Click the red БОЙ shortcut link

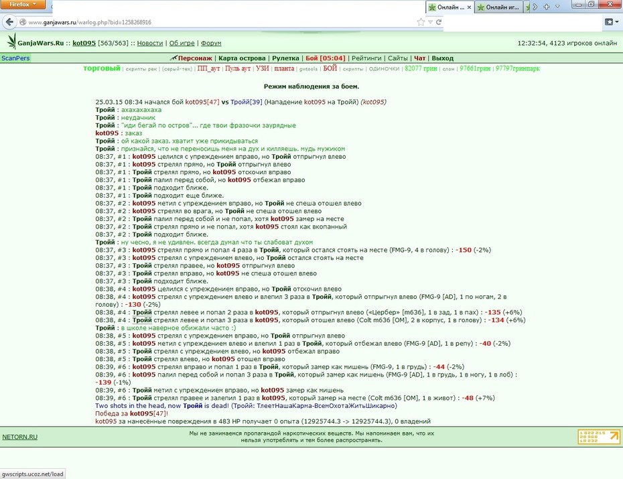pos(330,68)
